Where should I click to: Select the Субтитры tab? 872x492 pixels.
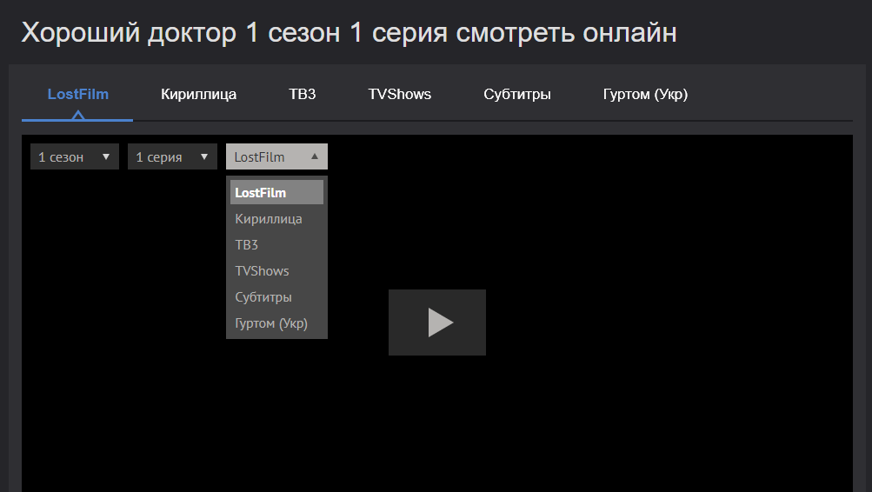[517, 95]
